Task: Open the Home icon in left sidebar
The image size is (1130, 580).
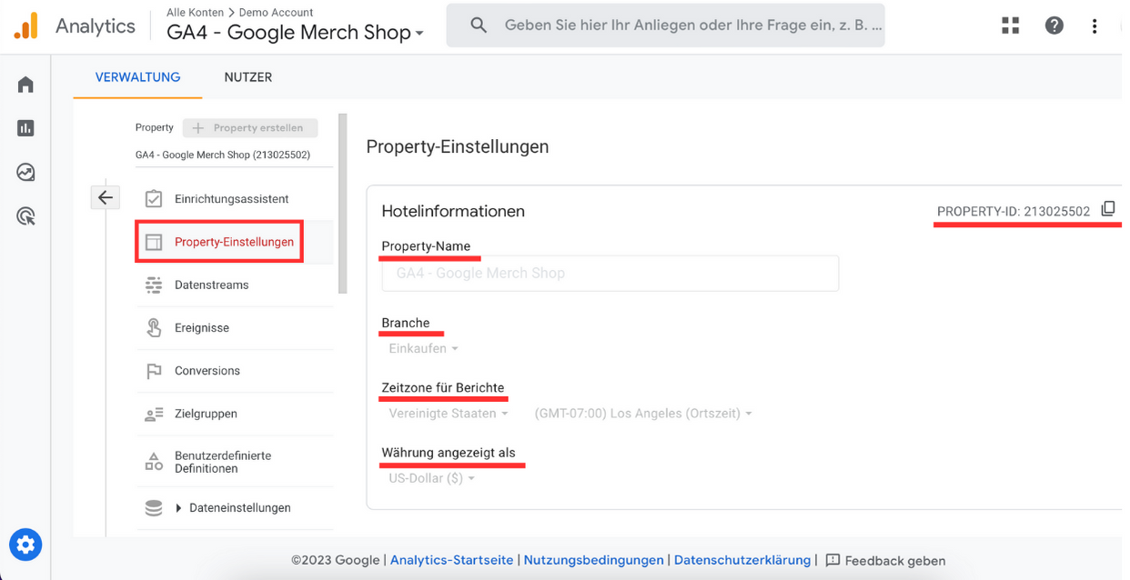Action: coord(25,85)
